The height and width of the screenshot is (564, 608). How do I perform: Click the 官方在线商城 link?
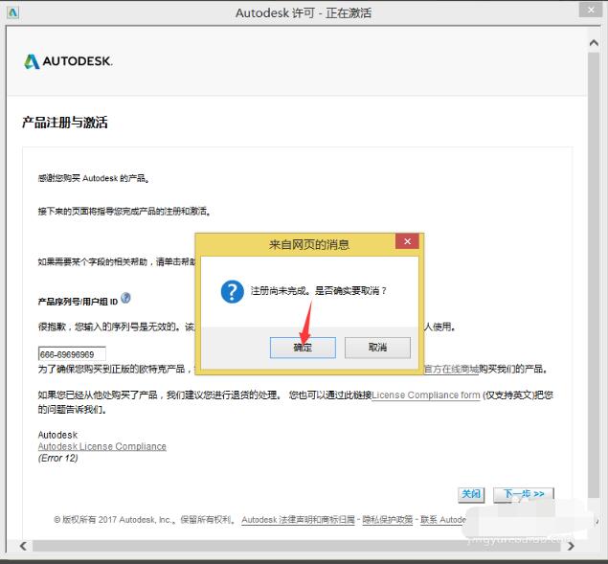(x=451, y=369)
